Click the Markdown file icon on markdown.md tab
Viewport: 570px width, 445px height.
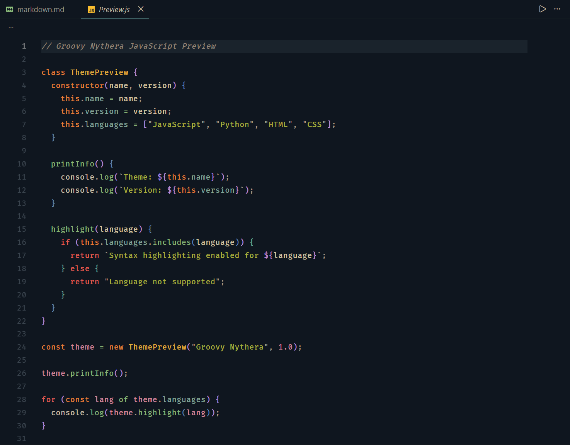[x=9, y=9]
